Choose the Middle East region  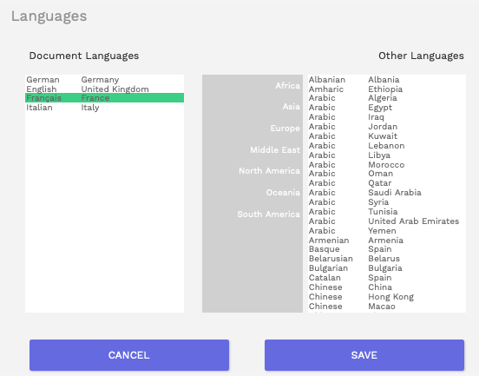point(275,149)
